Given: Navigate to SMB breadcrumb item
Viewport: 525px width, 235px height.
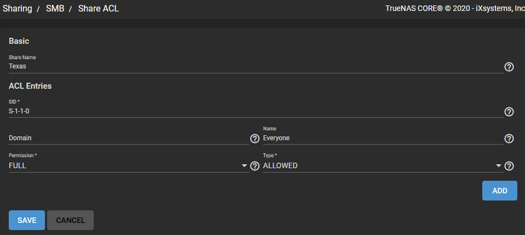Looking at the screenshot, I should (x=55, y=8).
